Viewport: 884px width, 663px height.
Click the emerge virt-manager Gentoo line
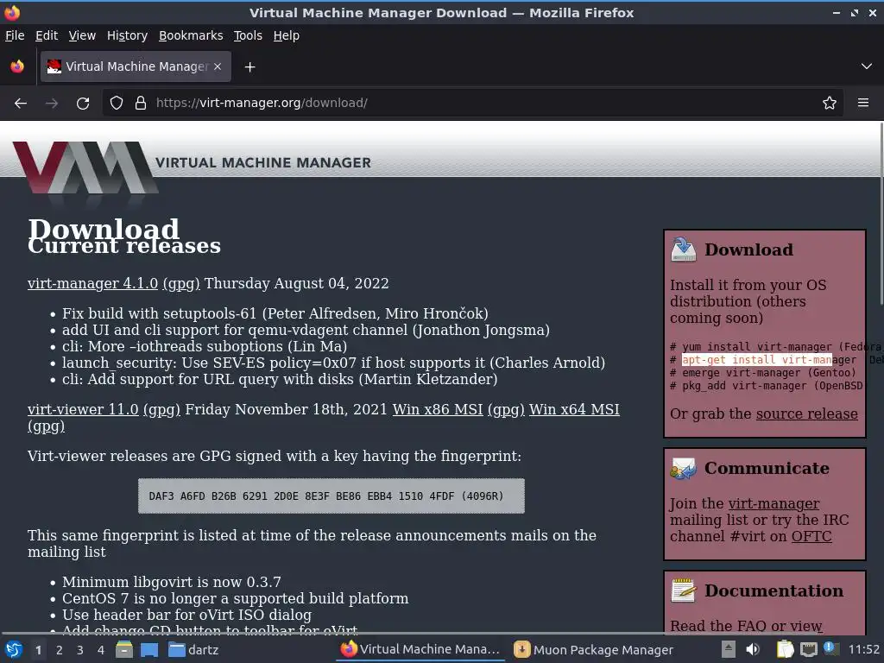[763, 373]
